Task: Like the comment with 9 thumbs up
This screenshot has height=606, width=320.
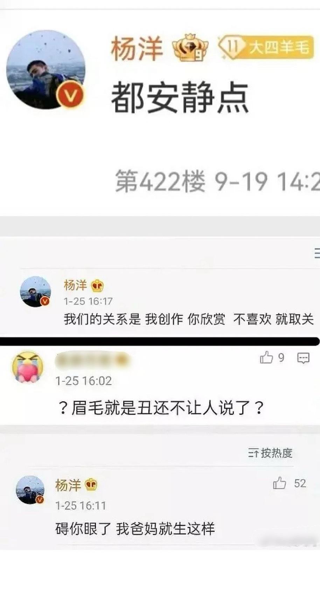Action: (x=272, y=358)
